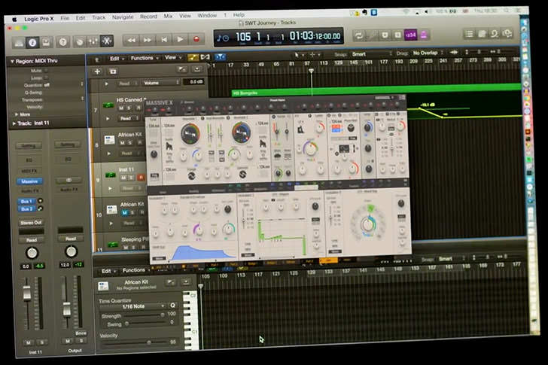Mute the HS Canned track

coord(121,108)
